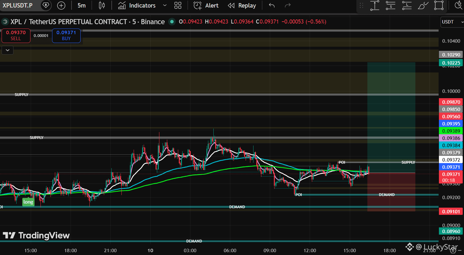Click the 12:00 time axis label
The height and width of the screenshot is (255, 464).
pyautogui.click(x=310, y=250)
